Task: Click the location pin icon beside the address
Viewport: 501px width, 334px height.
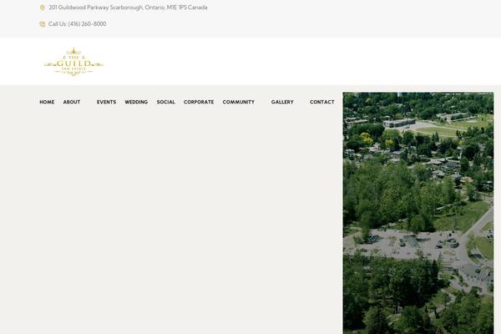Action: point(43,8)
